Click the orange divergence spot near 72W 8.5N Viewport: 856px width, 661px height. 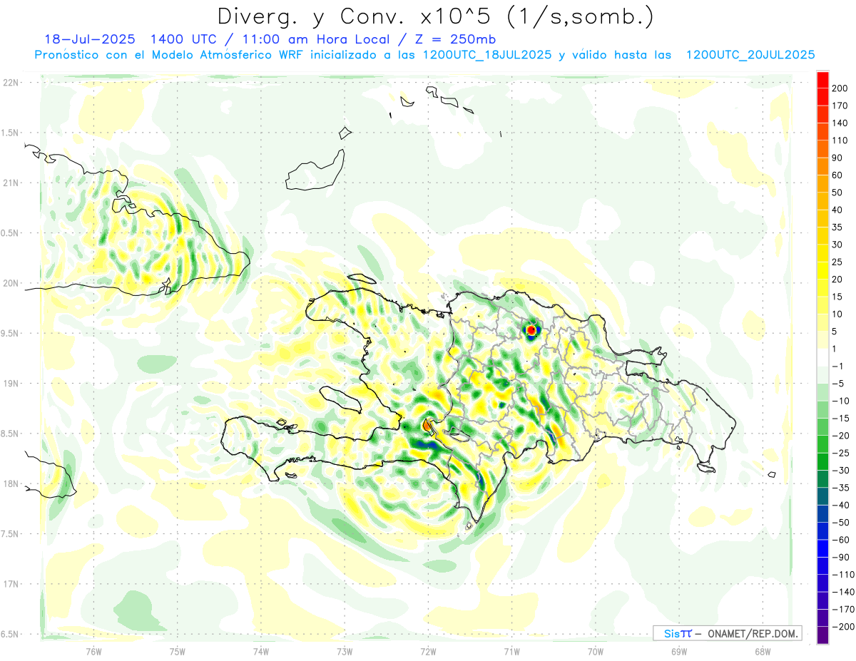coord(427,425)
